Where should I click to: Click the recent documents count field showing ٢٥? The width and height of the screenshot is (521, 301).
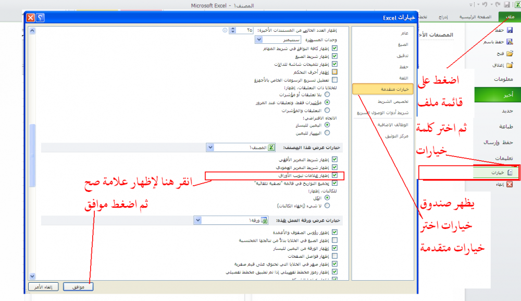coord(245,30)
